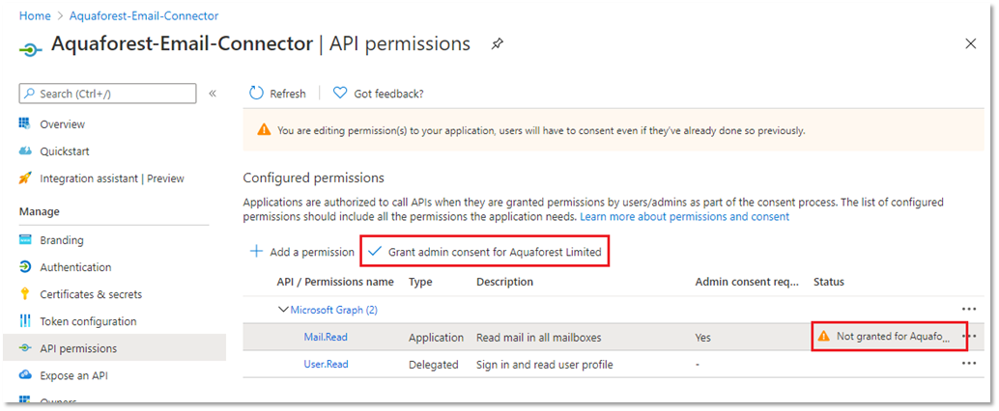Image resolution: width=999 pixels, height=411 pixels.
Task: Open ellipsis menu for Microsoft Graph group
Action: [x=969, y=309]
